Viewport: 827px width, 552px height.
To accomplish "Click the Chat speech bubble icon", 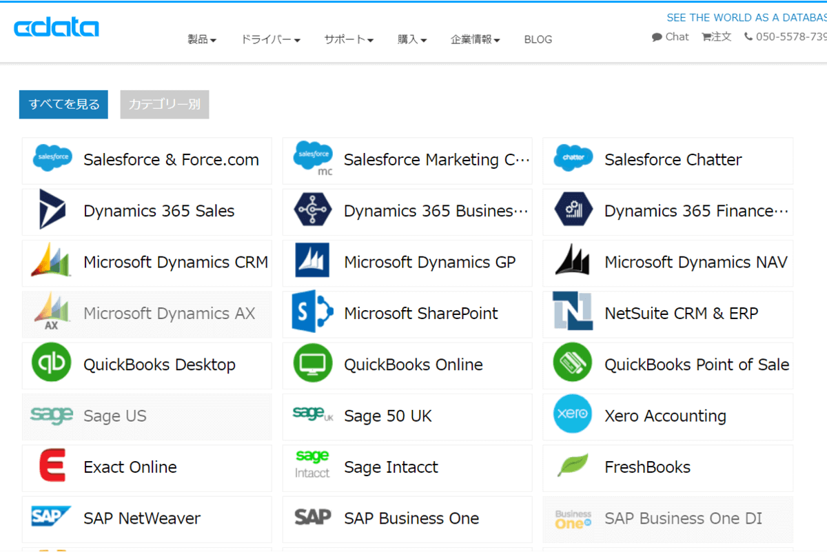I will (x=657, y=37).
